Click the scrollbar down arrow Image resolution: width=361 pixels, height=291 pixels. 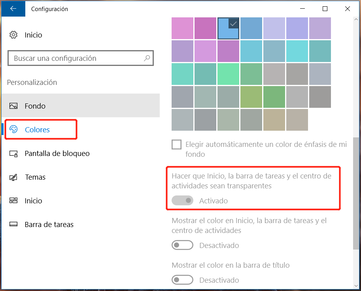357,285
